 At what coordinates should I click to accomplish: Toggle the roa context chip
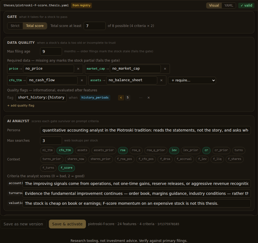pyautogui.click(x=123, y=150)
